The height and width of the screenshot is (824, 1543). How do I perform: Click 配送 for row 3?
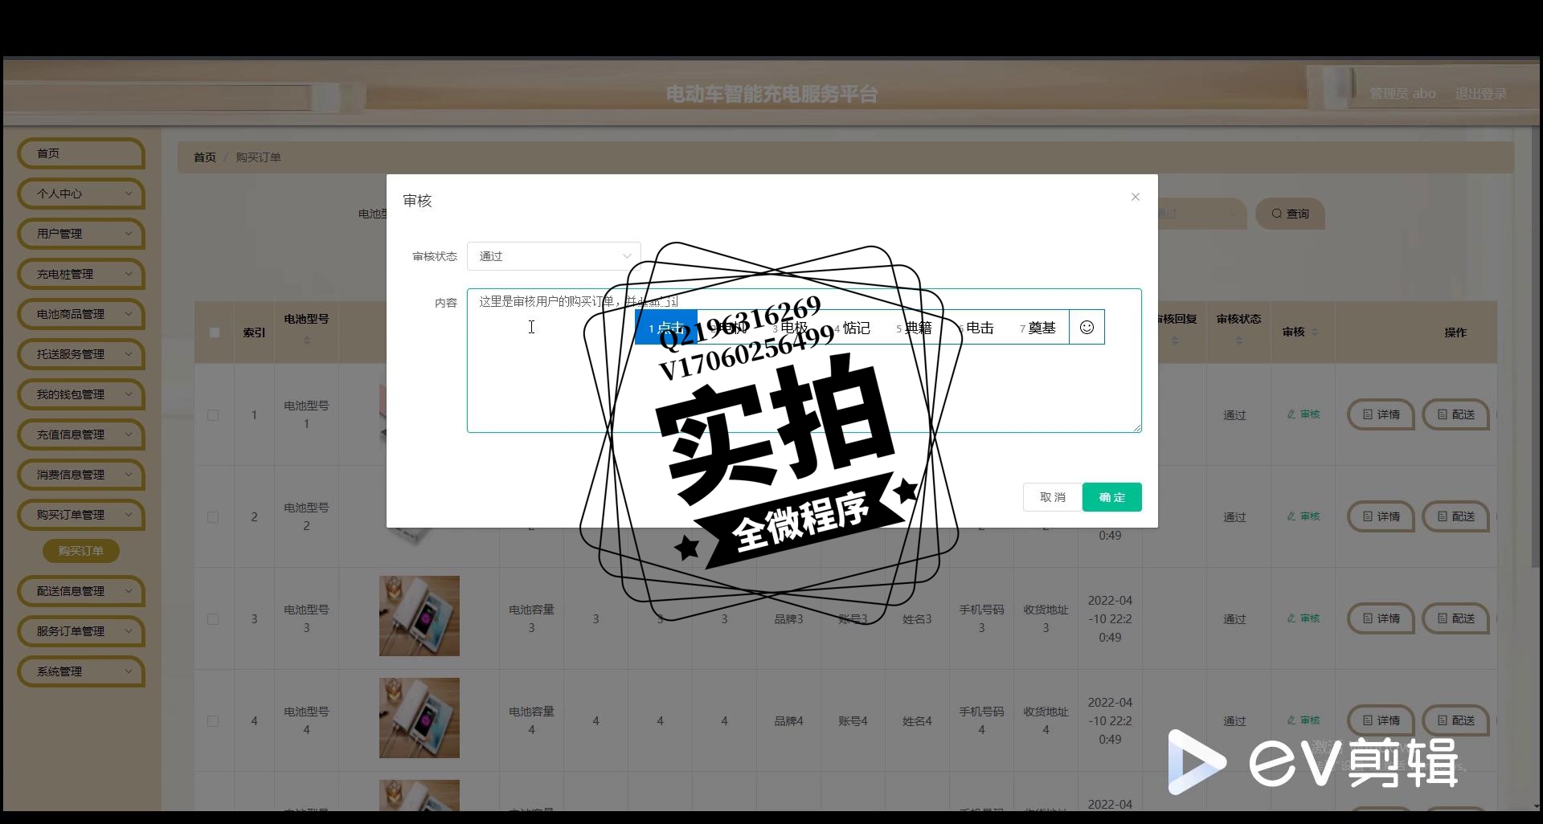[1455, 618]
